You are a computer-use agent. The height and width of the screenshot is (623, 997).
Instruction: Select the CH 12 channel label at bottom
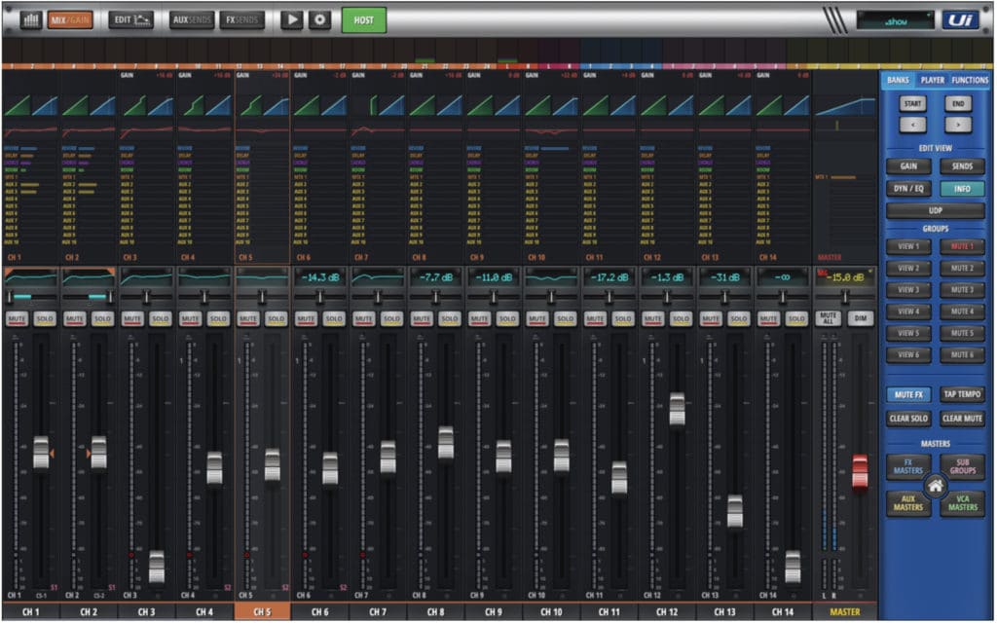pyautogui.click(x=667, y=611)
